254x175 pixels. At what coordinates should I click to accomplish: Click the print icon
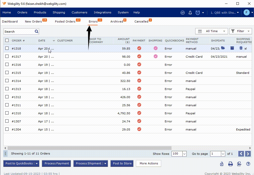231,164
